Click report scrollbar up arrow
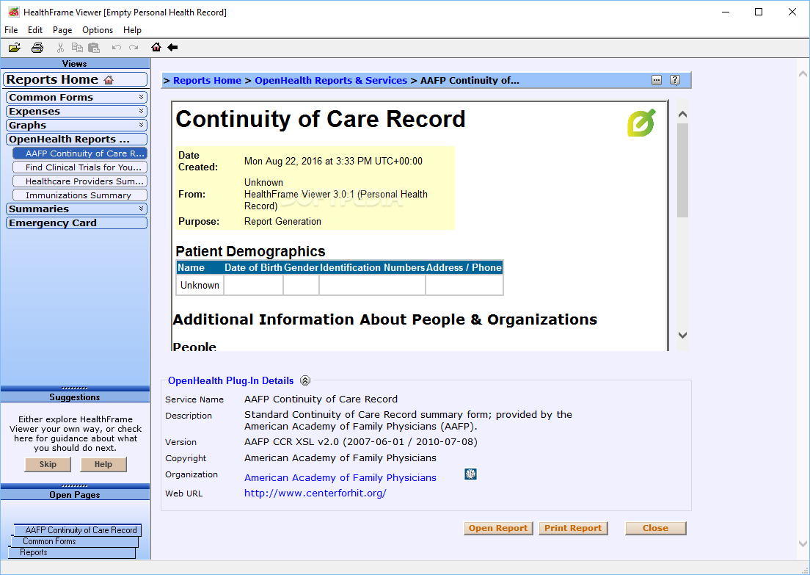This screenshot has height=575, width=810. 682,115
